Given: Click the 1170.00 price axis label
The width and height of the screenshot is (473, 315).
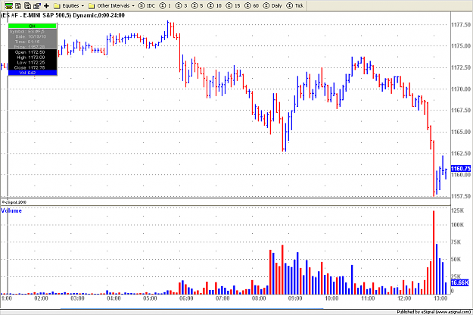Looking at the screenshot, I should point(461,89).
